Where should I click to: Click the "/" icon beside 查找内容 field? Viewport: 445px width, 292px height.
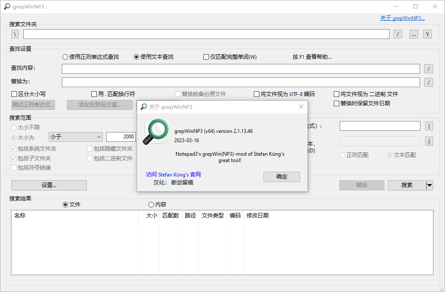click(x=428, y=69)
